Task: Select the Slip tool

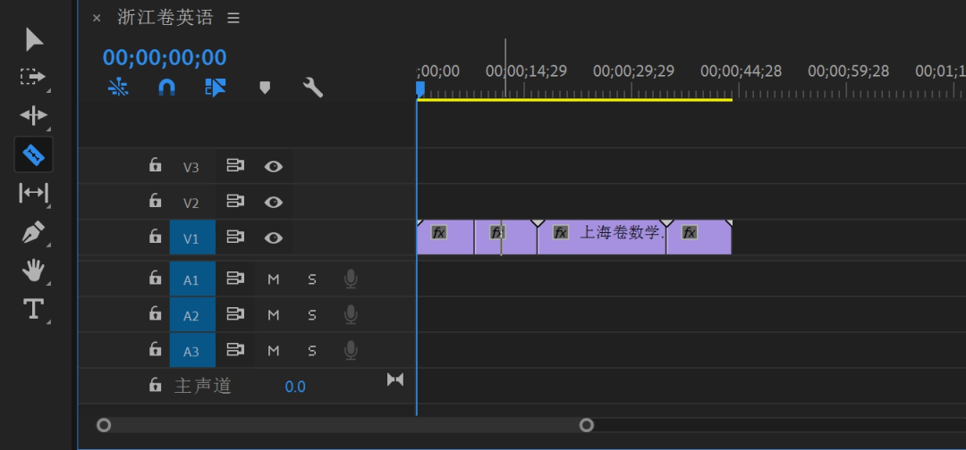Action: (x=33, y=193)
